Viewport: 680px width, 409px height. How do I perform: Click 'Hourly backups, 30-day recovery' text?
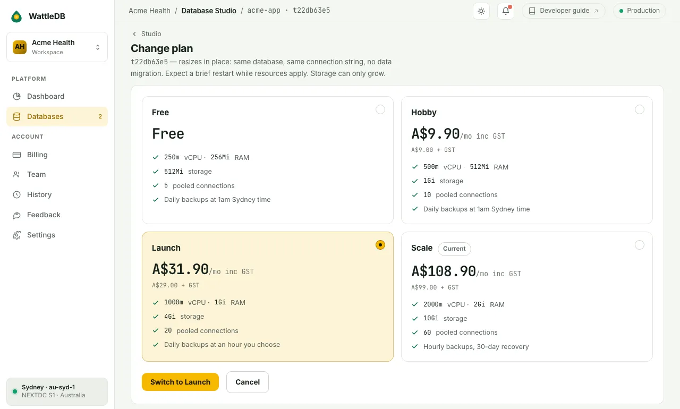[x=476, y=347]
